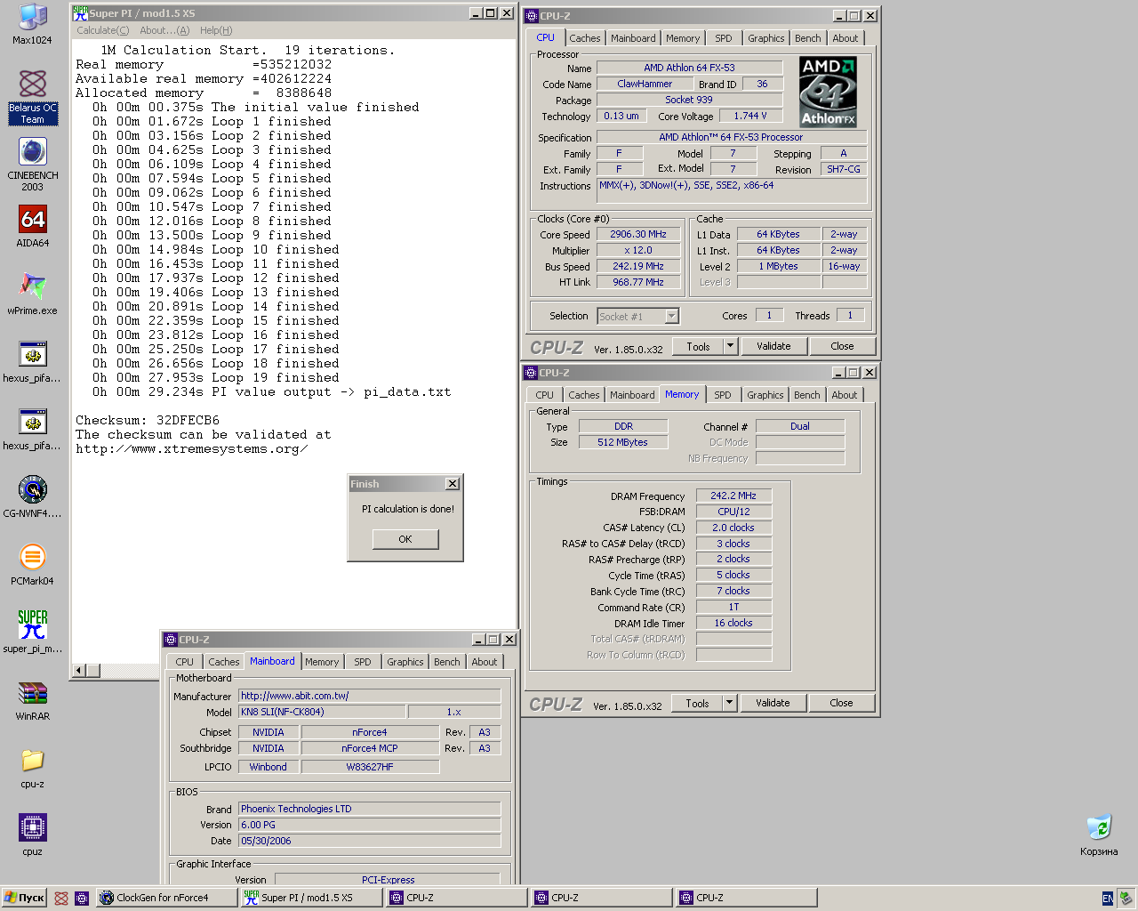This screenshot has width=1138, height=911.
Task: Click Tools button in the top CPU-Z window
Action: [x=699, y=346]
